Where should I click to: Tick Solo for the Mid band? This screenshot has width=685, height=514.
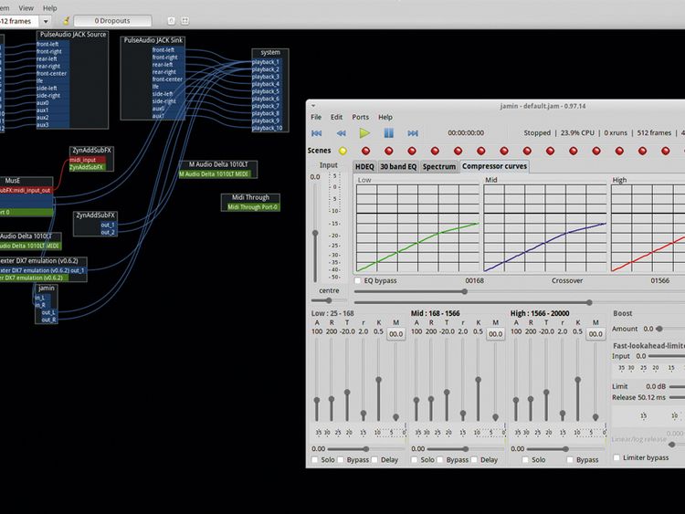(414, 460)
